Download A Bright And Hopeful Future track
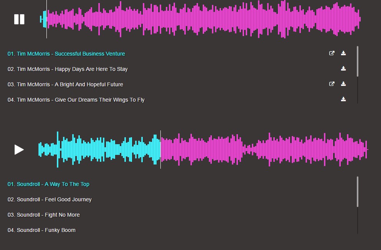The height and width of the screenshot is (250, 381). pyautogui.click(x=343, y=84)
